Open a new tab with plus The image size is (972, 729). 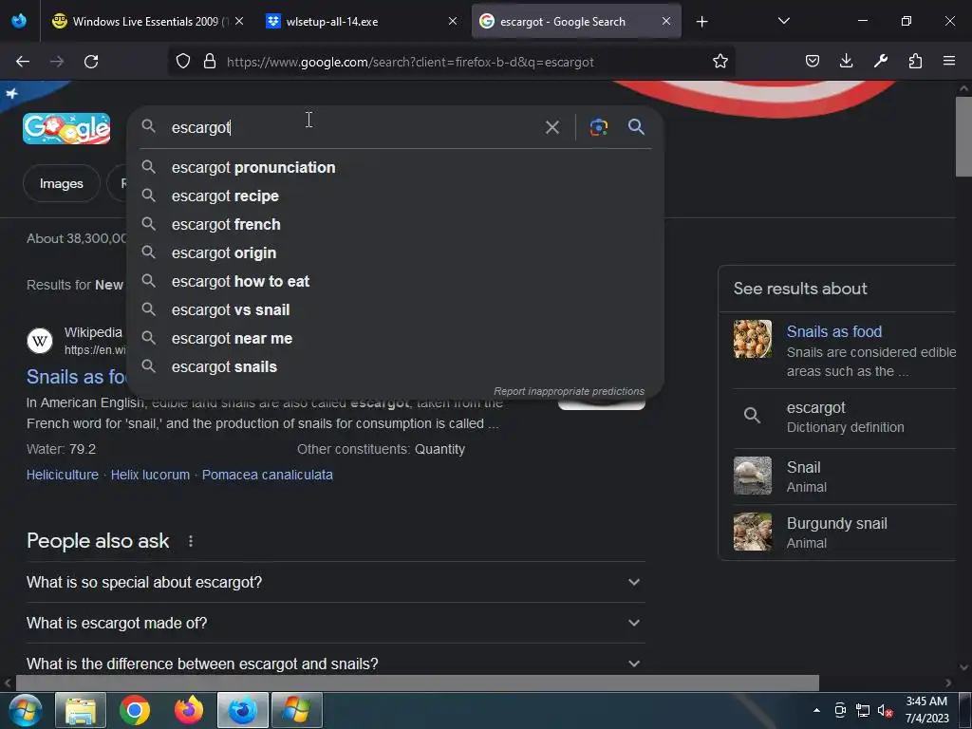(x=701, y=22)
